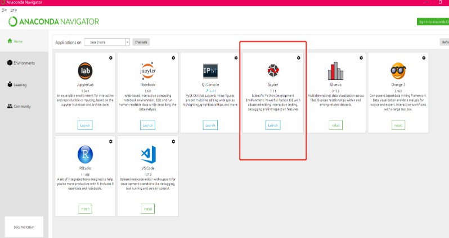Viewport: 449px width, 238px height.
Task: Open JupyterLab tile settings gear
Action: point(111,58)
